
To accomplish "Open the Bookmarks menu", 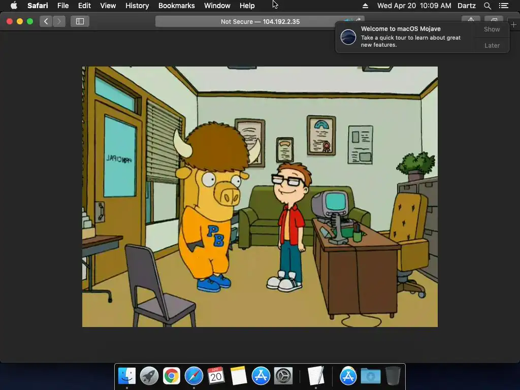I will (x=176, y=6).
